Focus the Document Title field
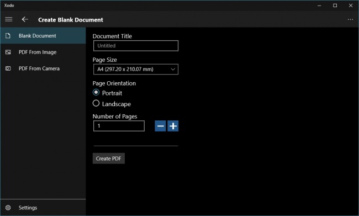Image resolution: width=359 pixels, height=216 pixels. click(136, 46)
